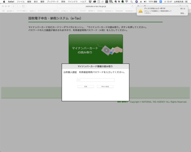This screenshot has width=191, height=152.
Task: Open the Chatwork bookmark
Action: 119,11
